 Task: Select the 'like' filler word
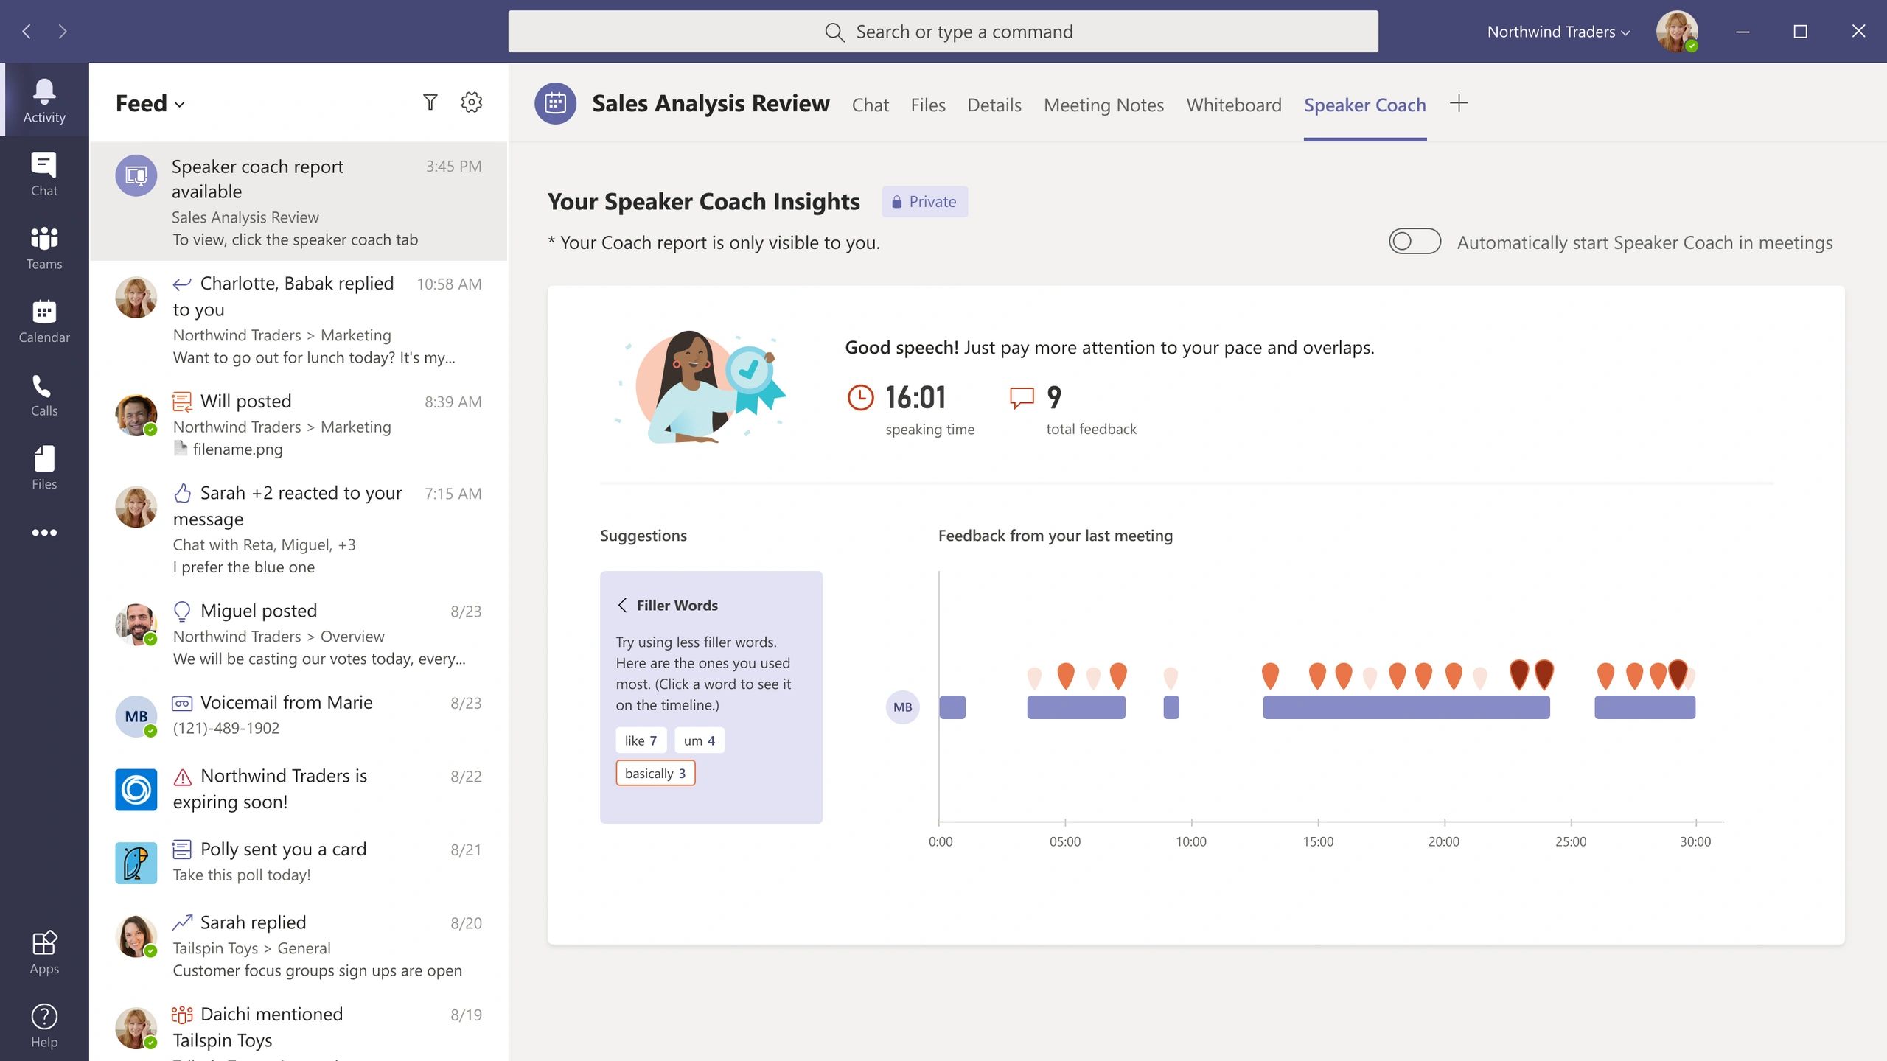click(x=641, y=740)
